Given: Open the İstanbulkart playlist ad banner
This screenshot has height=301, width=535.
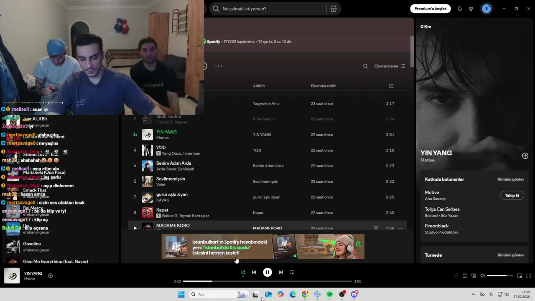Looking at the screenshot, I should 263,247.
